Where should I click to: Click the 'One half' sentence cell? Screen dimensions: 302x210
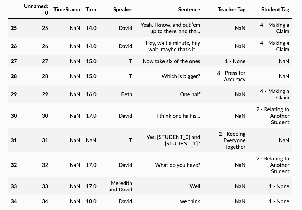pos(190,94)
